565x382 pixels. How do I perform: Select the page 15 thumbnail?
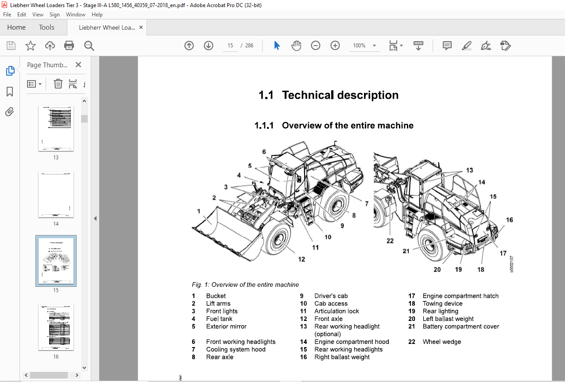coord(56,261)
